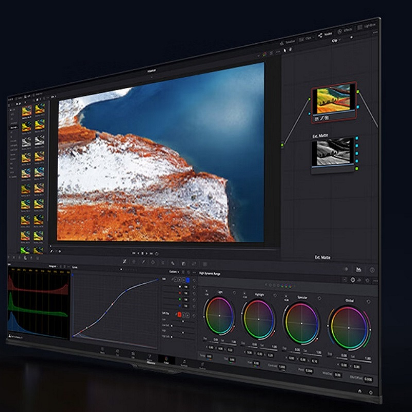Viewport: 412px width, 412px height.
Task: Open the Sizing palette icon
Action: coord(204,264)
